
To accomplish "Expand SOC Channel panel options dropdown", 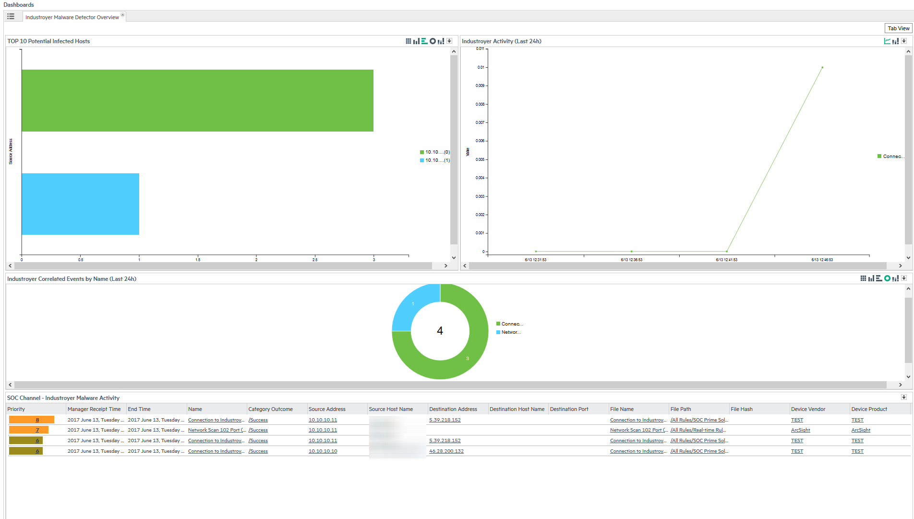I will [x=904, y=398].
